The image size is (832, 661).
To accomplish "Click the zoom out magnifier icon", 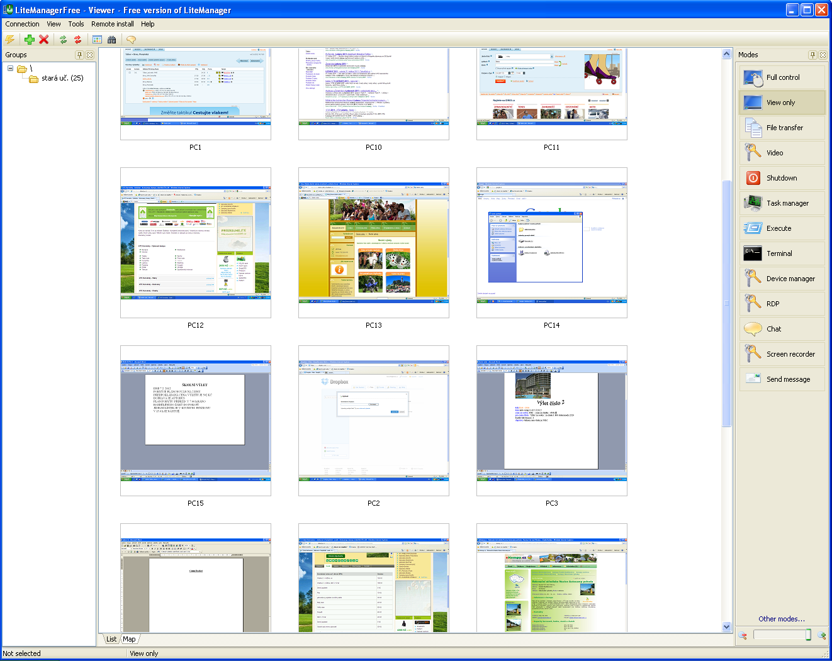I will tap(743, 636).
